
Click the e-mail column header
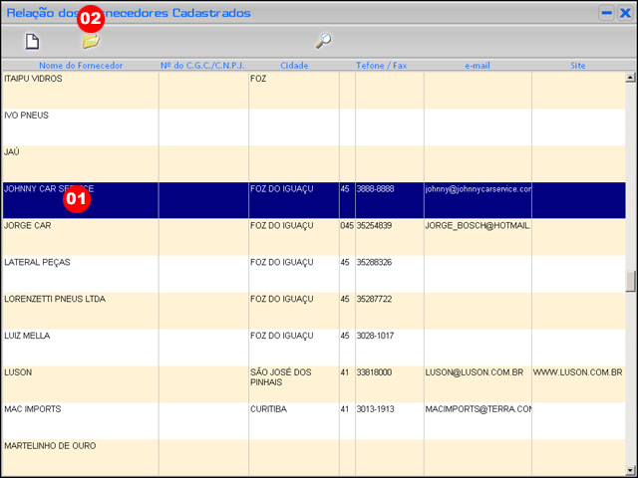(478, 66)
